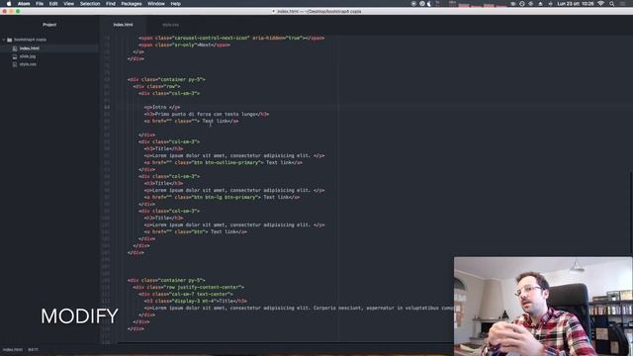Open the Selection menu
Viewport: 633px width, 356px height.
coord(90,4)
